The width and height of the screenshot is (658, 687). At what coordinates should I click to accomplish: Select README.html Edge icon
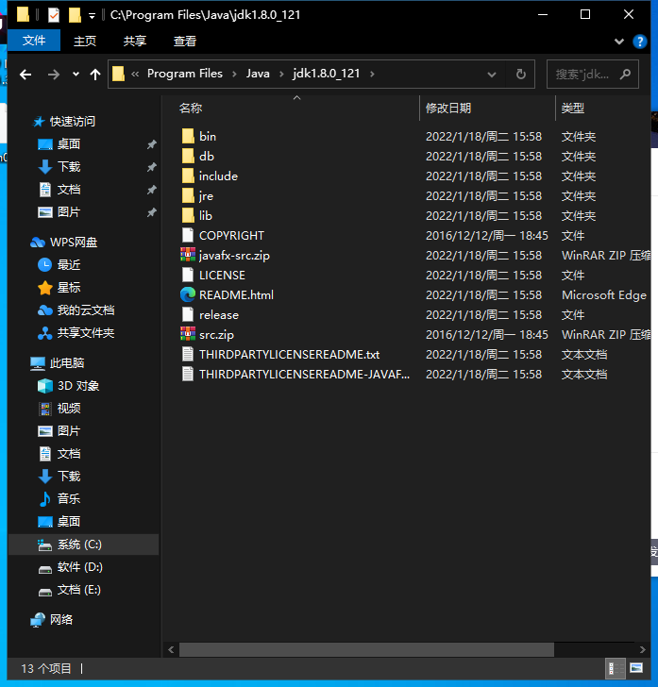click(188, 294)
